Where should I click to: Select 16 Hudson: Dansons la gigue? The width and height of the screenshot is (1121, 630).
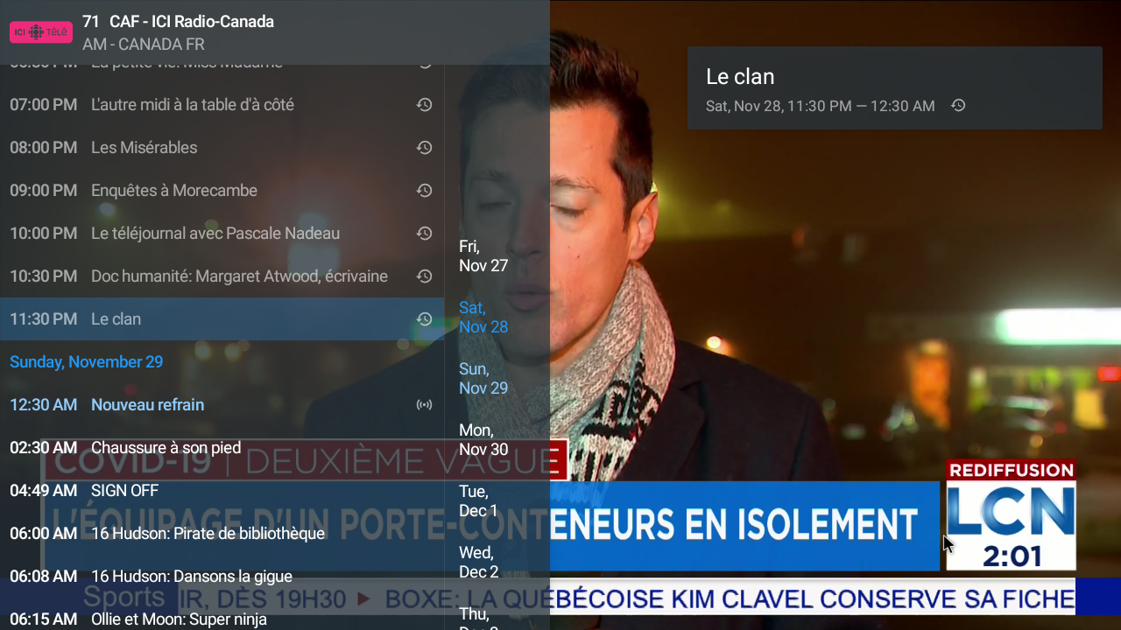pyautogui.click(x=222, y=577)
